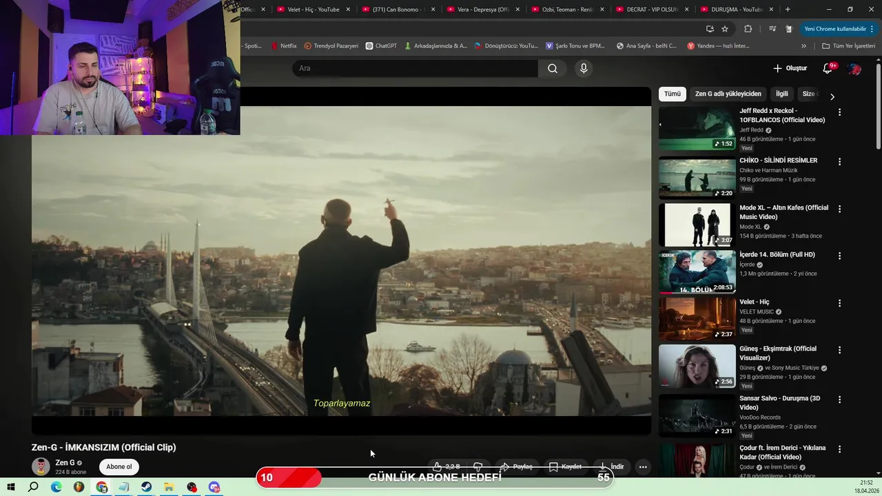Open options for Sansar Salvo - Duruşma video
Viewport: 882px width, 496px height.
click(x=839, y=400)
